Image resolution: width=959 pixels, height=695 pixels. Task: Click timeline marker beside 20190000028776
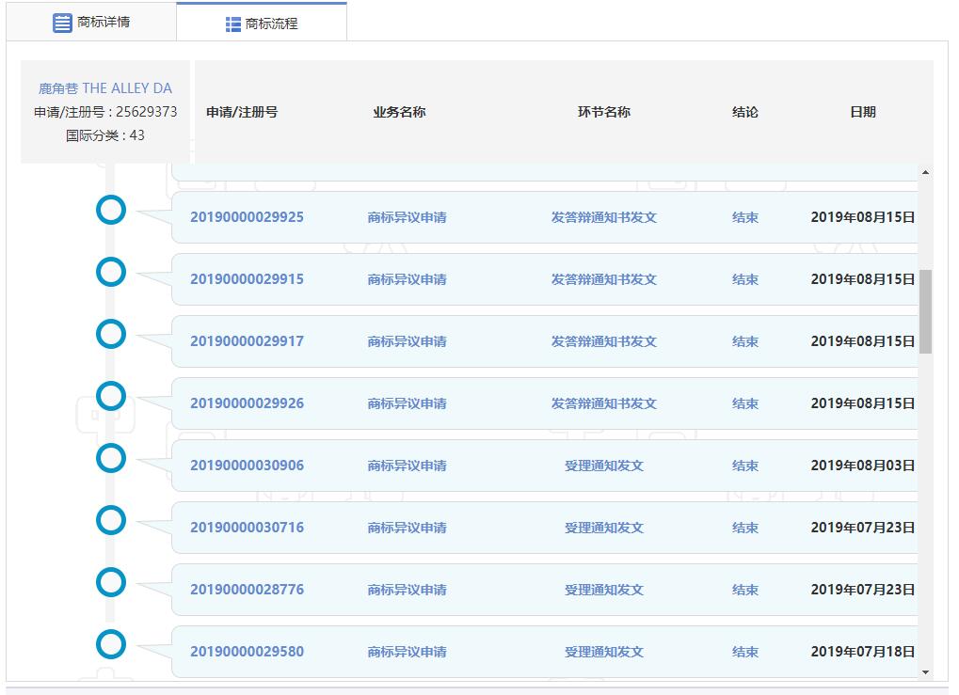(x=111, y=582)
